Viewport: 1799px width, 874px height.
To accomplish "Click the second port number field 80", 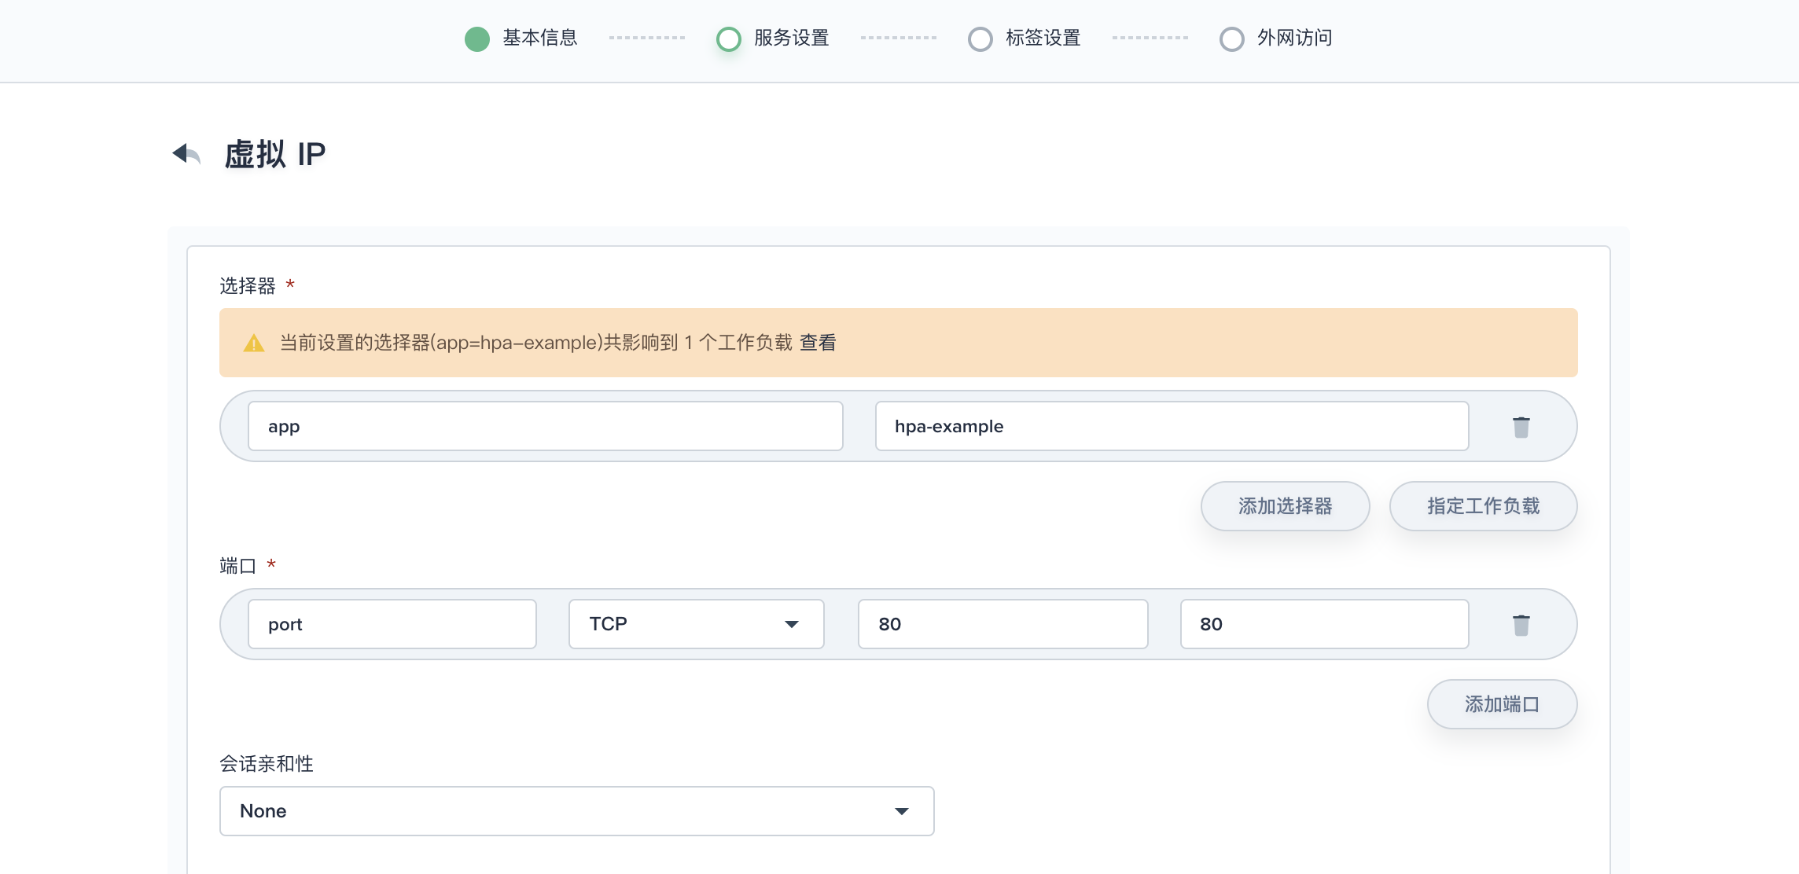I will click(x=1324, y=624).
